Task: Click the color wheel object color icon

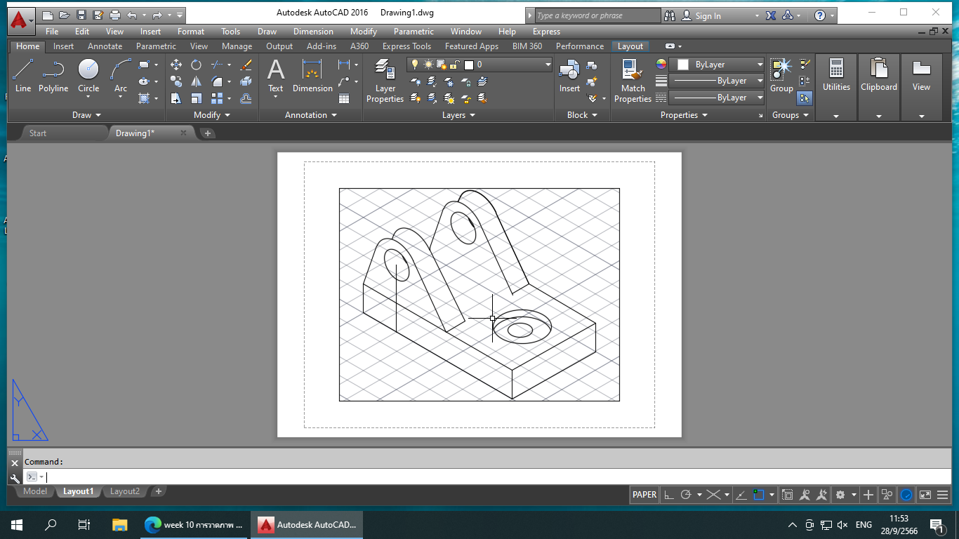Action: (x=661, y=64)
